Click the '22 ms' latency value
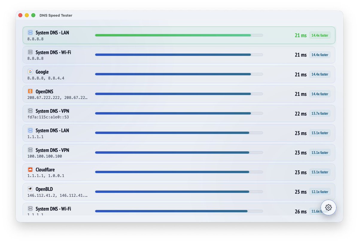This screenshot has height=243, width=359. pyautogui.click(x=301, y=114)
